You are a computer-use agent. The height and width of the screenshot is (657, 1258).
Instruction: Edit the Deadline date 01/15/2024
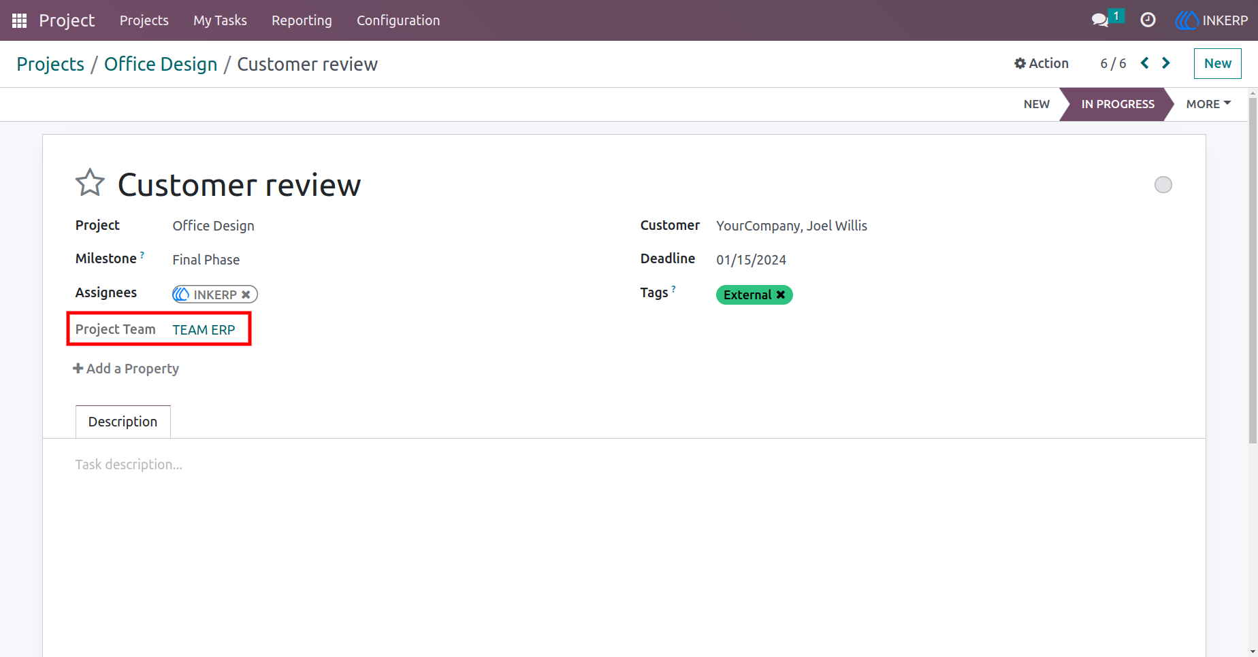tap(751, 260)
